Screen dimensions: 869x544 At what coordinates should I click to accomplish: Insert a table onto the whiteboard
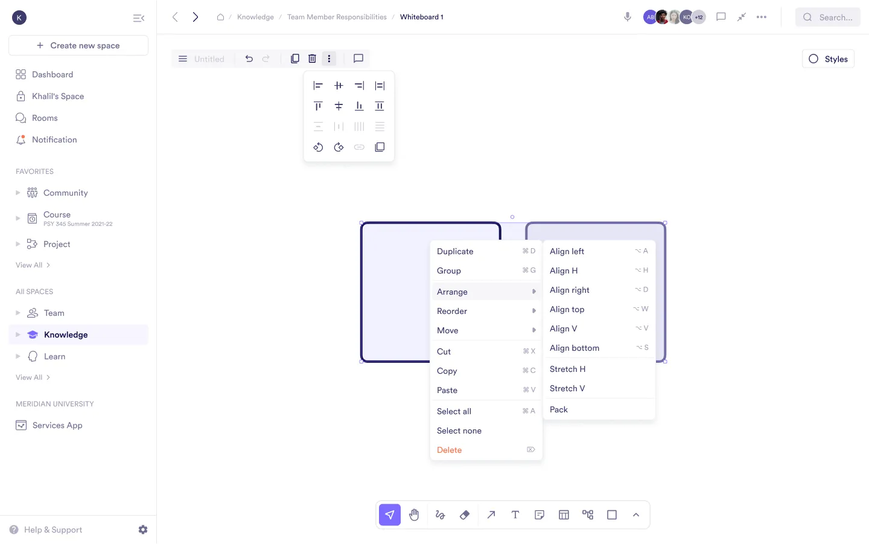pos(564,514)
